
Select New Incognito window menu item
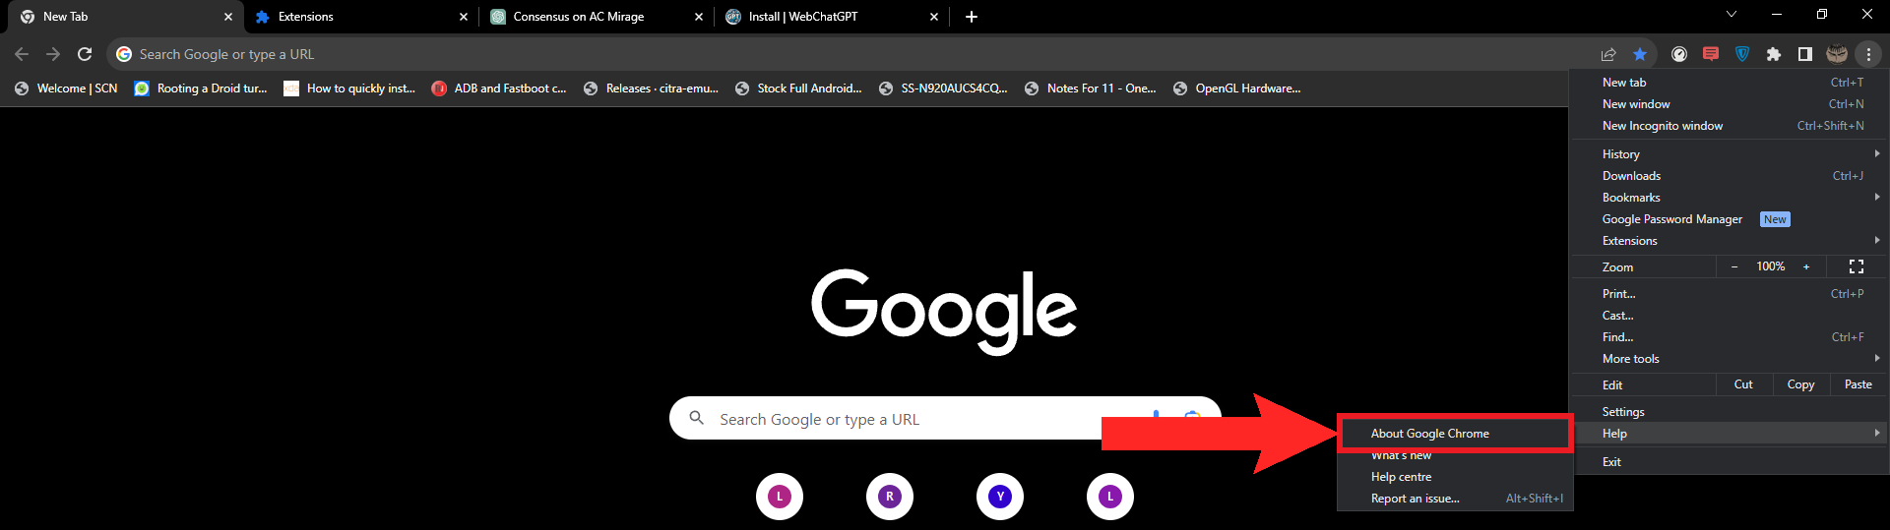point(1729,126)
